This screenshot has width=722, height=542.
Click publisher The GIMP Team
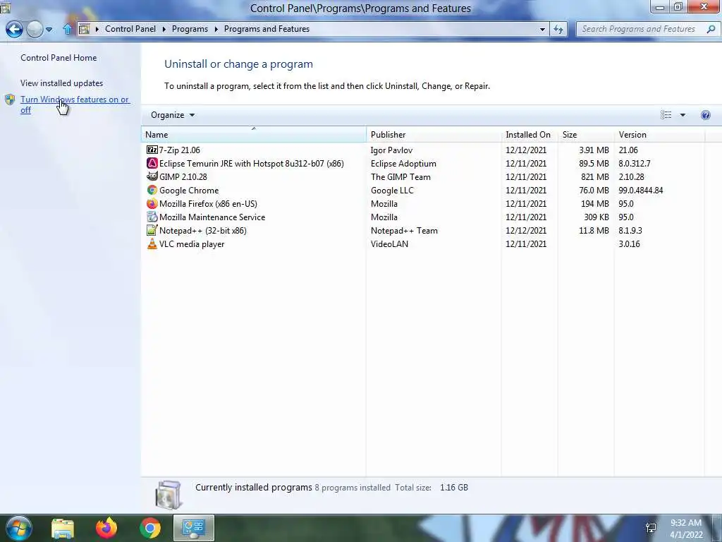pos(400,176)
